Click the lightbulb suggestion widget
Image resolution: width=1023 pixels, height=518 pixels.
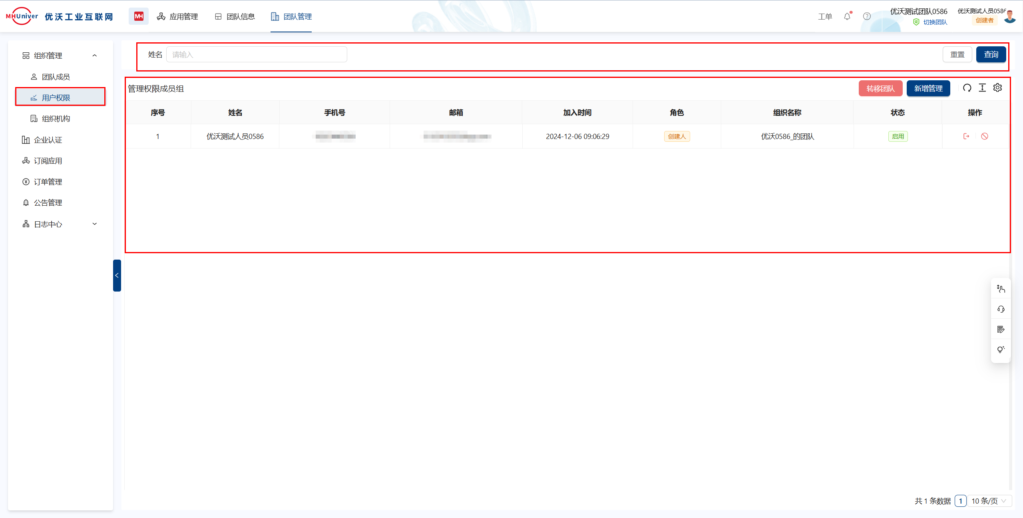pyautogui.click(x=1001, y=349)
